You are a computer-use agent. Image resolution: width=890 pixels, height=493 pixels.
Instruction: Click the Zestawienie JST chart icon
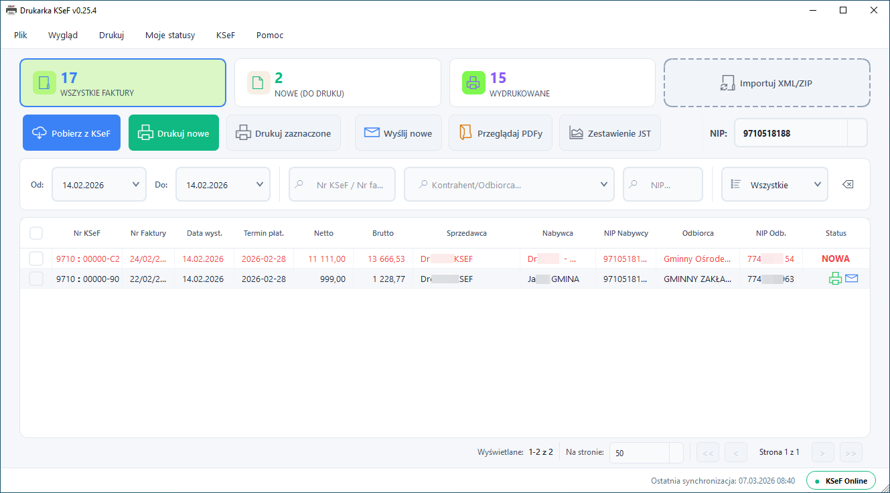coord(576,133)
